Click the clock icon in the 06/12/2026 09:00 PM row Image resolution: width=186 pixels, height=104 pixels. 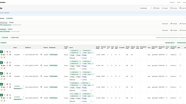[10, 84]
